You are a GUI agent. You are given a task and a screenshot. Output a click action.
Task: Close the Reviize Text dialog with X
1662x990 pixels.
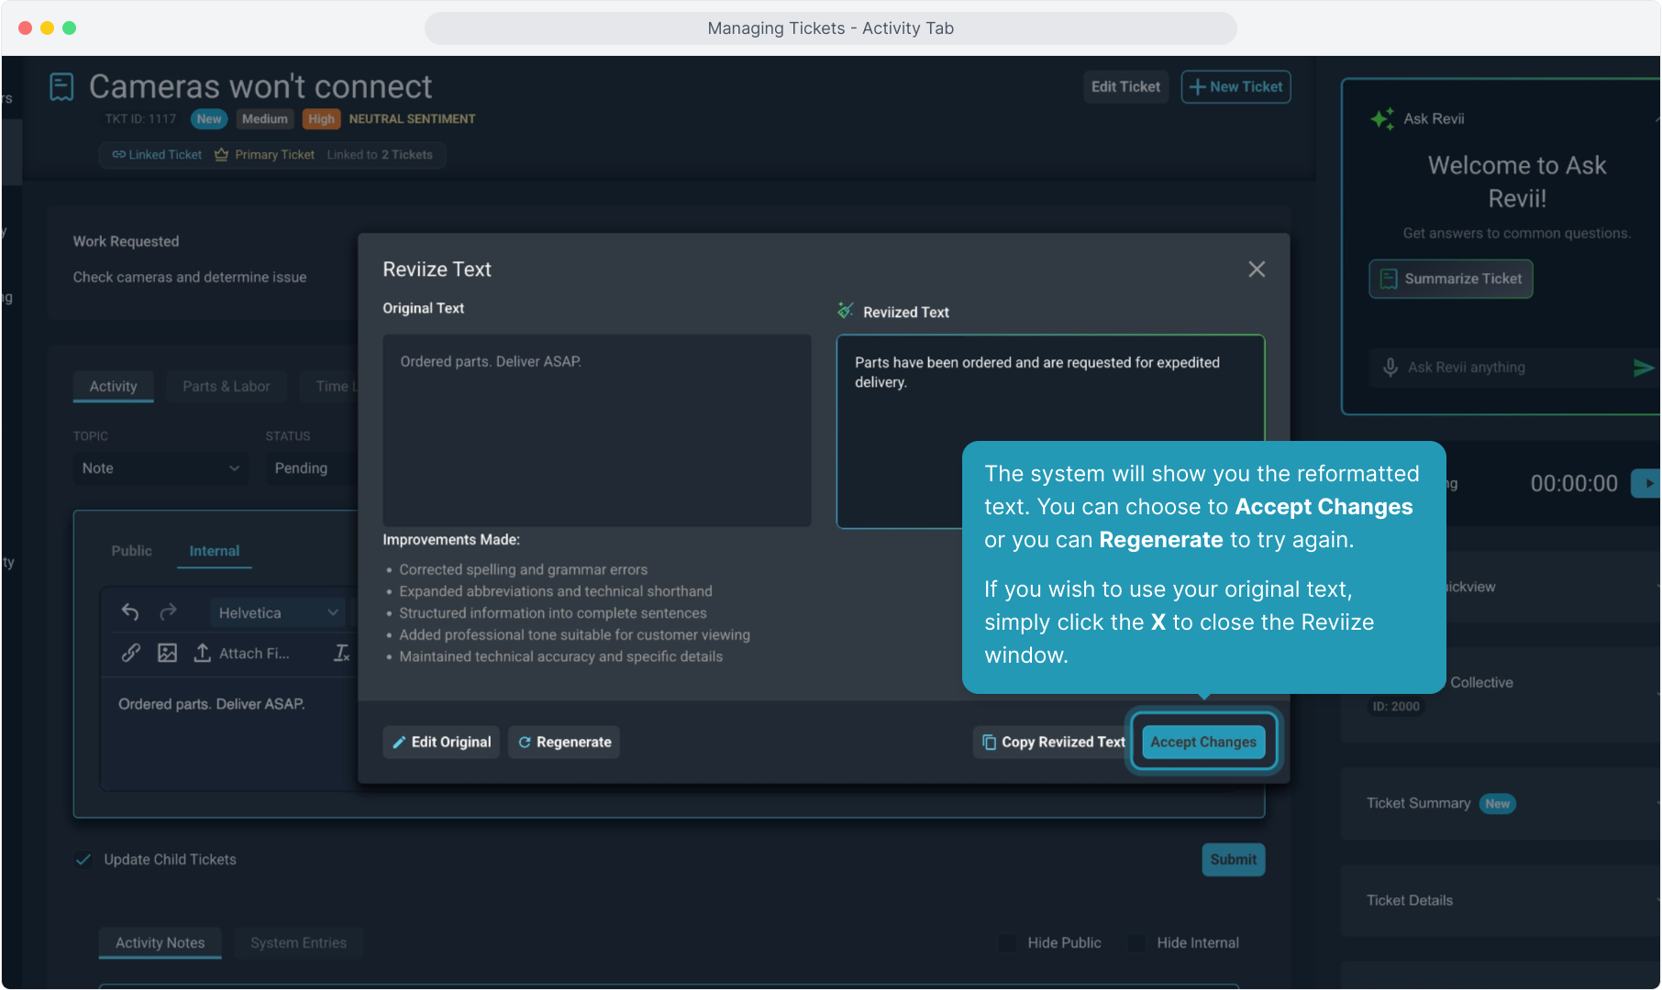pyautogui.click(x=1257, y=269)
